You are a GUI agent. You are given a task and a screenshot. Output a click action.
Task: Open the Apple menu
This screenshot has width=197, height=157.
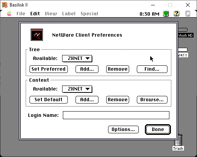9,13
